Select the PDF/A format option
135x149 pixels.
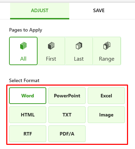pyautogui.click(x=67, y=134)
